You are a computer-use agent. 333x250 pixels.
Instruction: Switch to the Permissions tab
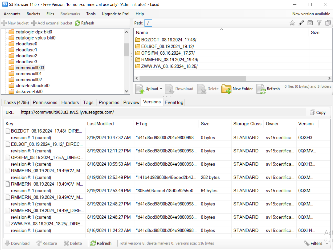tap(45, 102)
